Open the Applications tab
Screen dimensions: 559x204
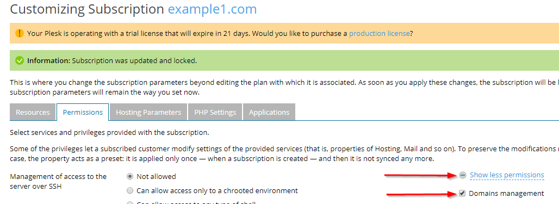tap(269, 112)
